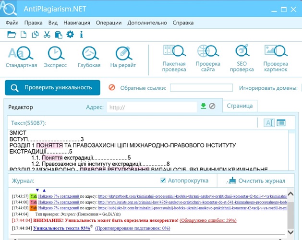Open the Правка menu
302x240 pixels.
(x=33, y=23)
